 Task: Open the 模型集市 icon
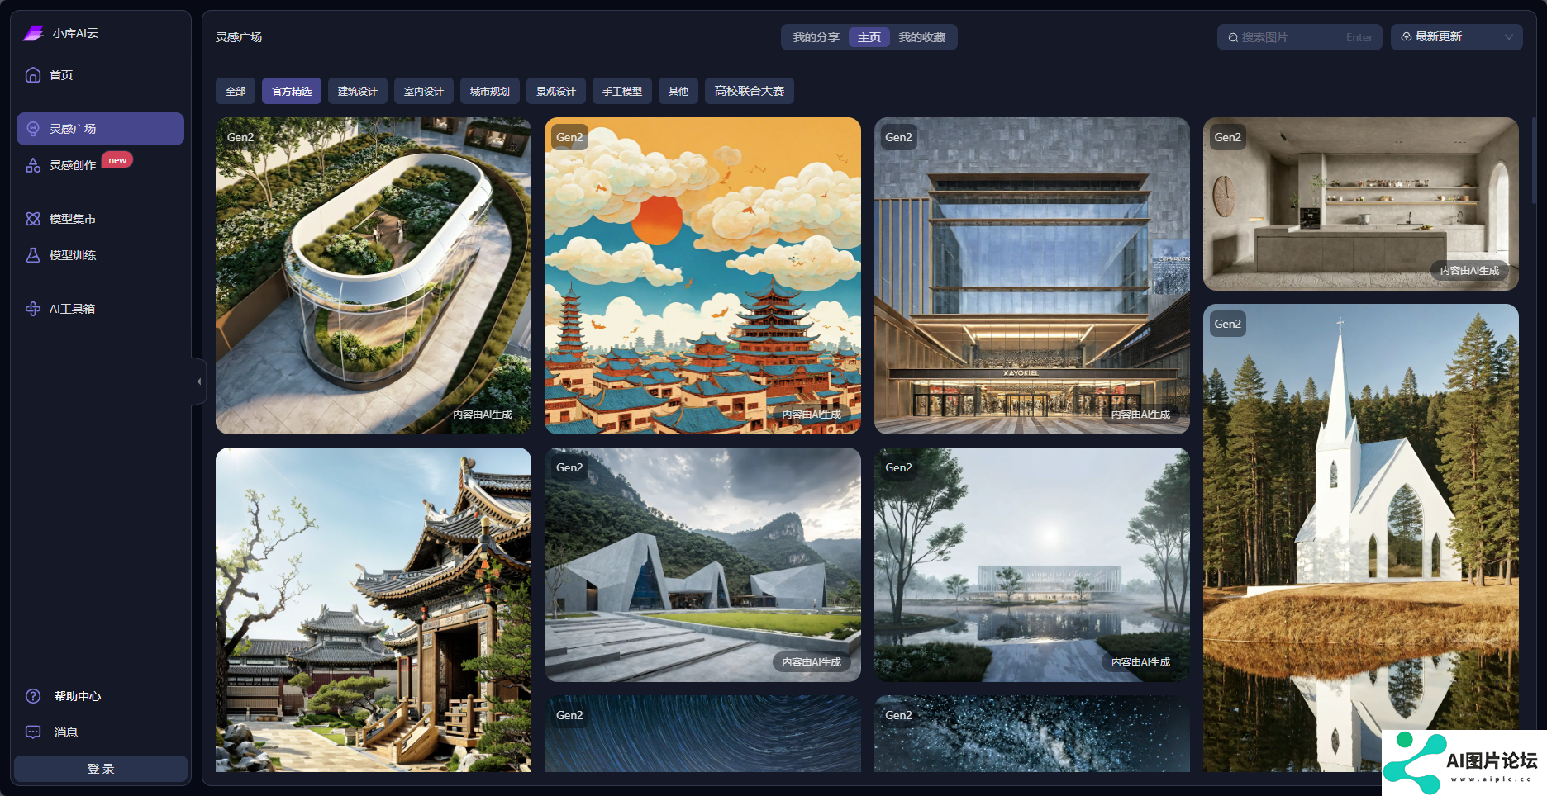pos(33,219)
